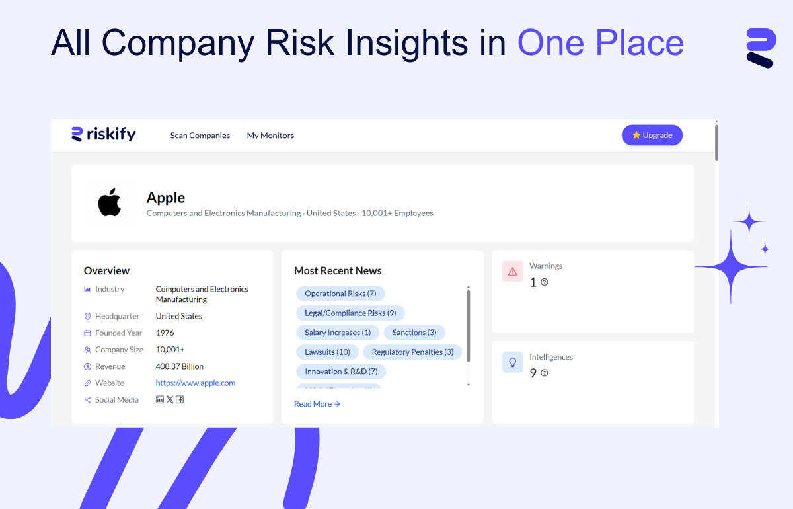Click the Read More link
The width and height of the screenshot is (793, 509).
coord(317,404)
